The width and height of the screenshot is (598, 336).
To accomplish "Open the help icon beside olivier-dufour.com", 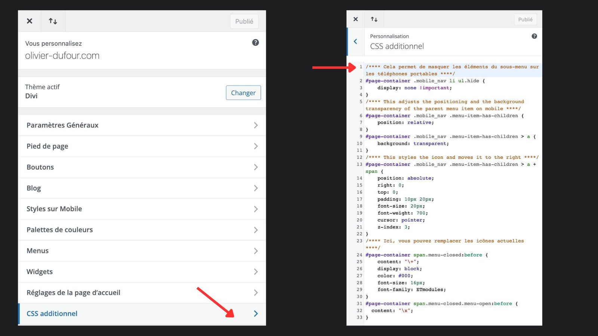I will (256, 43).
